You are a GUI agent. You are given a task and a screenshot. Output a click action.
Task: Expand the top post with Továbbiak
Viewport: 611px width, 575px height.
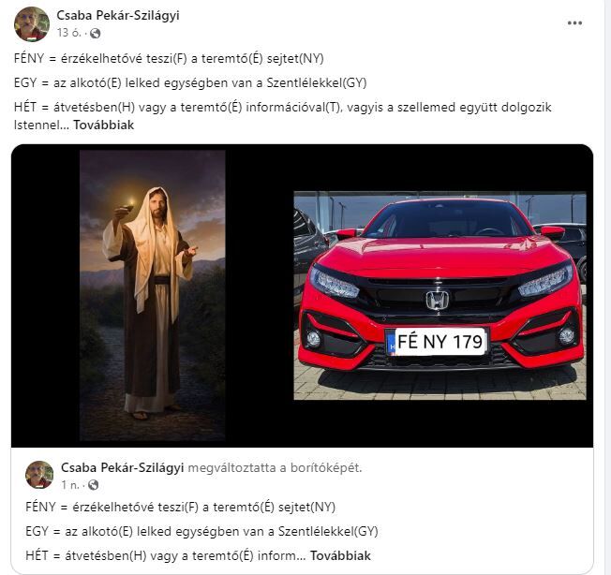tap(104, 125)
